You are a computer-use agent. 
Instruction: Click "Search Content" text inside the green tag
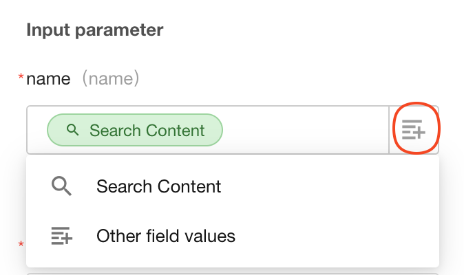click(x=147, y=130)
